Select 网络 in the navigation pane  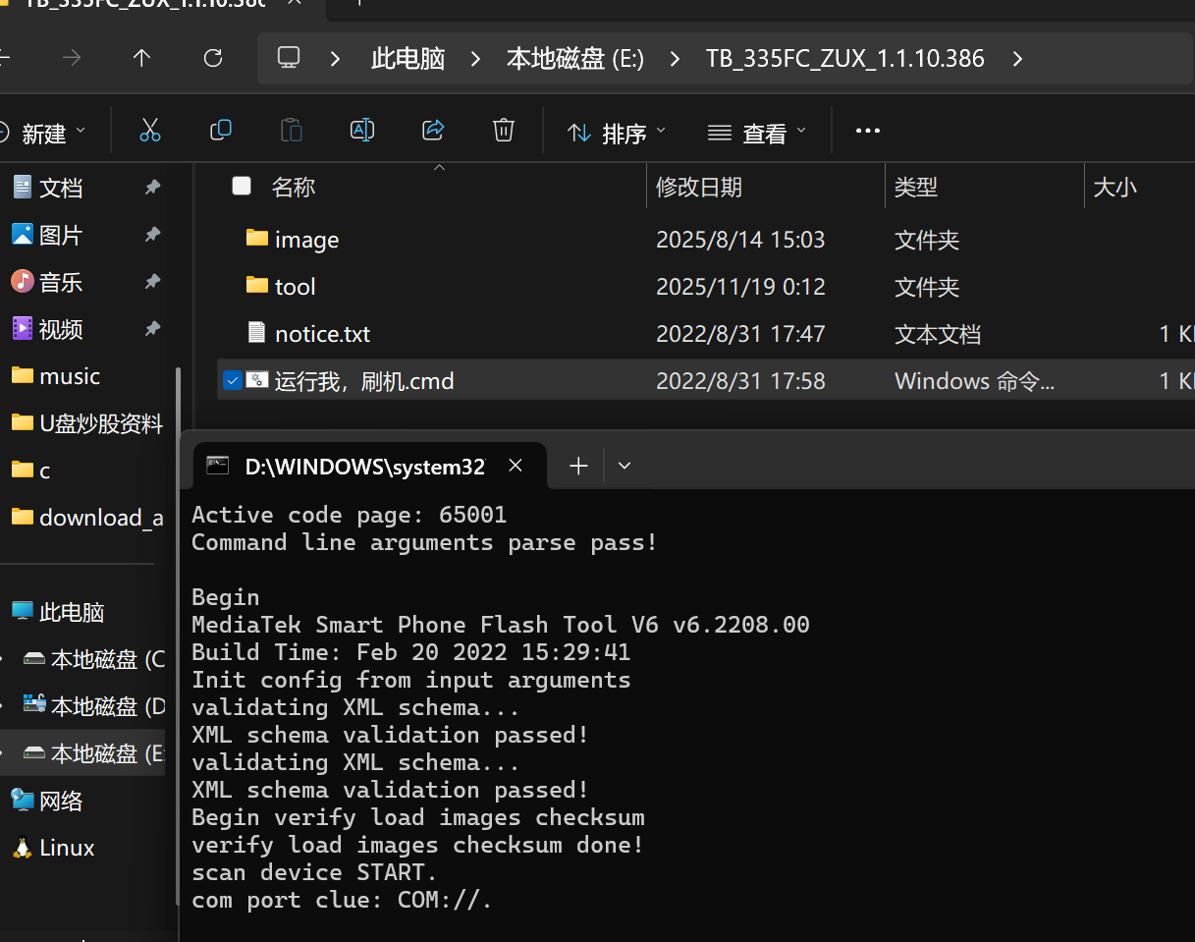61,801
